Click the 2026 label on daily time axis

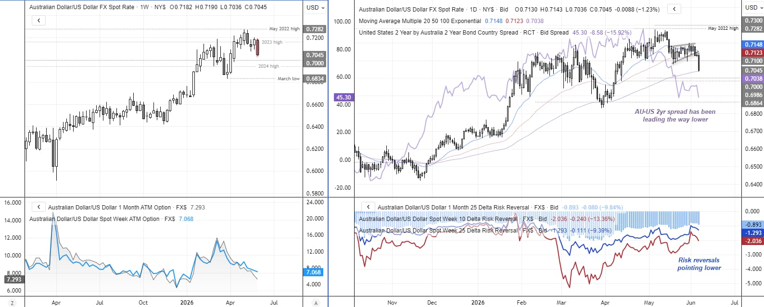[478, 303]
